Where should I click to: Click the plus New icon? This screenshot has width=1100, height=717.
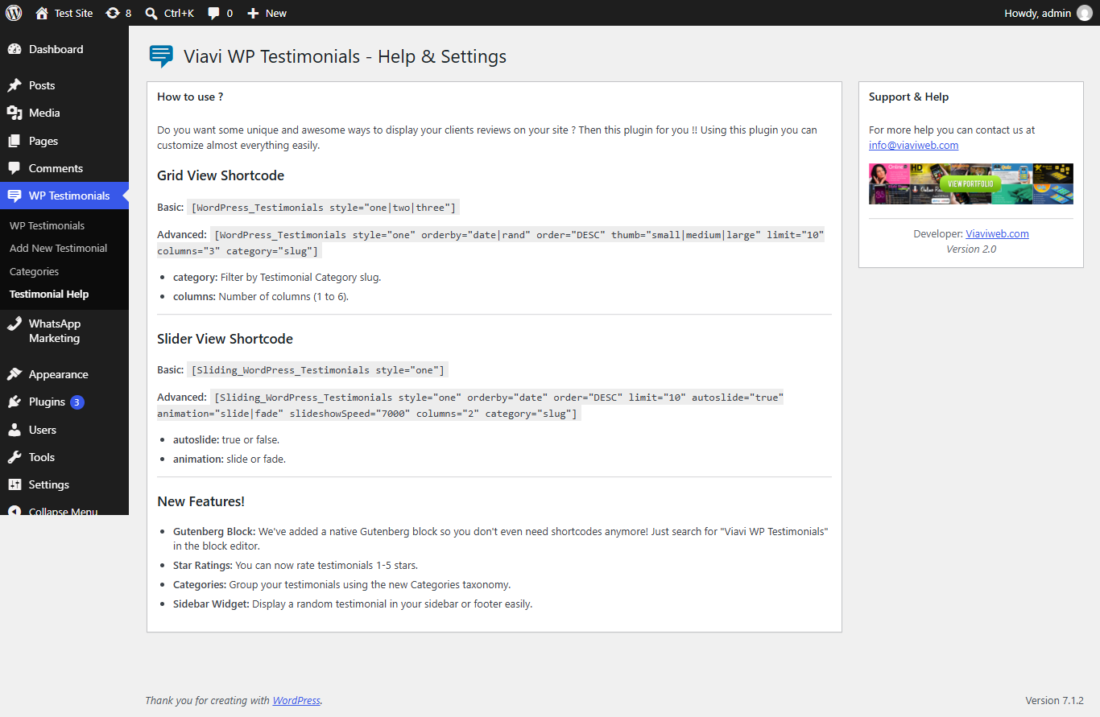[x=253, y=14]
